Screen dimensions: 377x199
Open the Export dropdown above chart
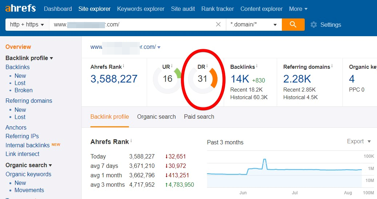(x=359, y=141)
